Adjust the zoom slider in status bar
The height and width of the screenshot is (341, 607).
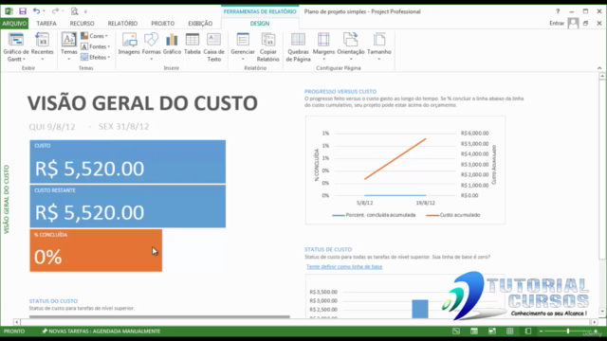568,332
